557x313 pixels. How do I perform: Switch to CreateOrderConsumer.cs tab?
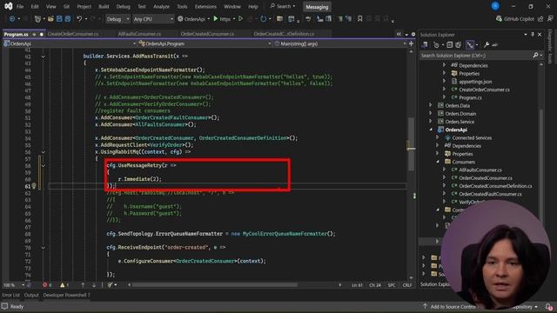pos(73,34)
